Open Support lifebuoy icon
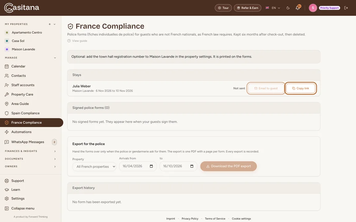The width and height of the screenshot is (356, 222). point(7,181)
